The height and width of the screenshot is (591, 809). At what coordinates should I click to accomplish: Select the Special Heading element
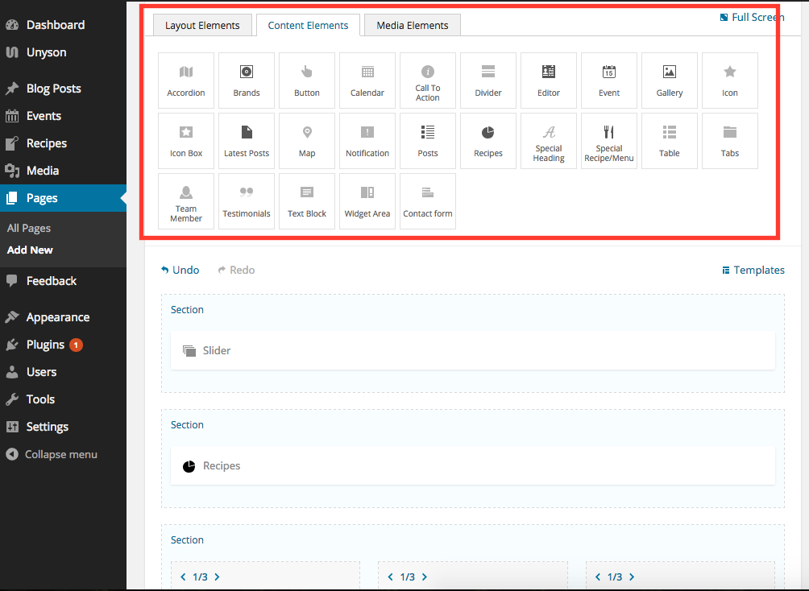tap(549, 141)
